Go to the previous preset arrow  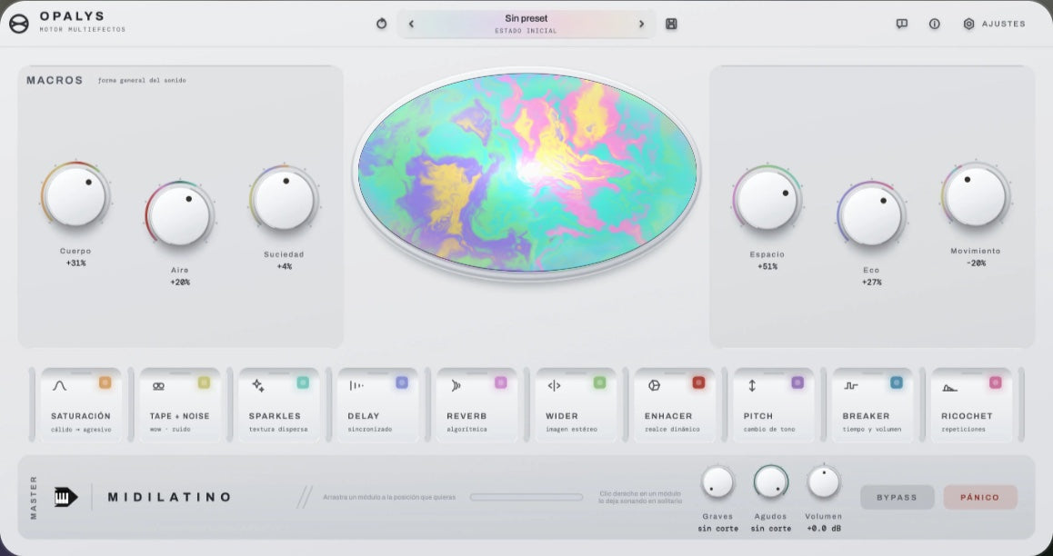pyautogui.click(x=411, y=24)
